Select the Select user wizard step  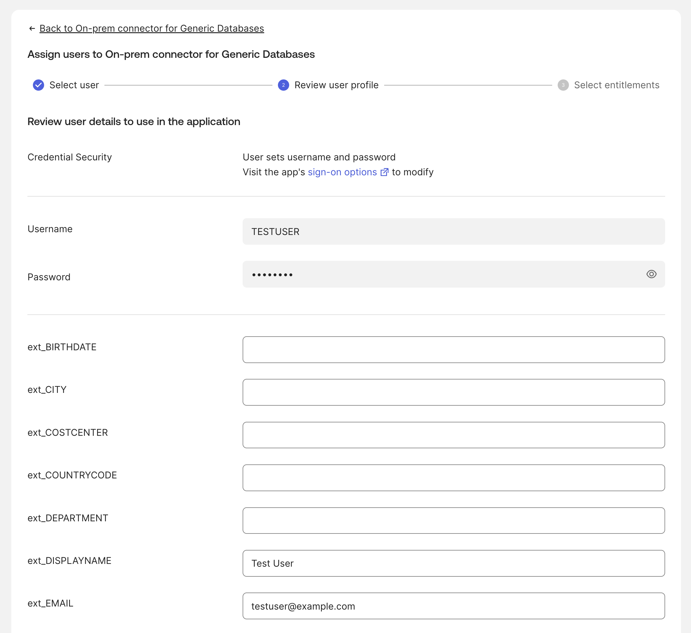tap(74, 85)
